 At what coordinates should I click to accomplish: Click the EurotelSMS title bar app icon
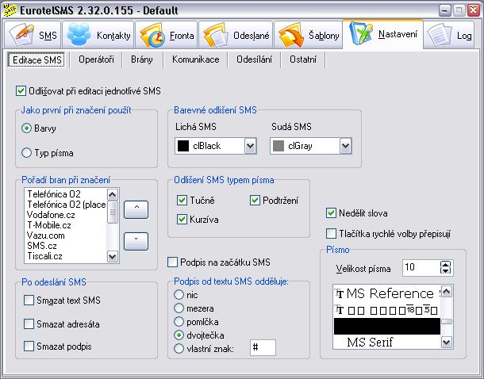pyautogui.click(x=10, y=10)
